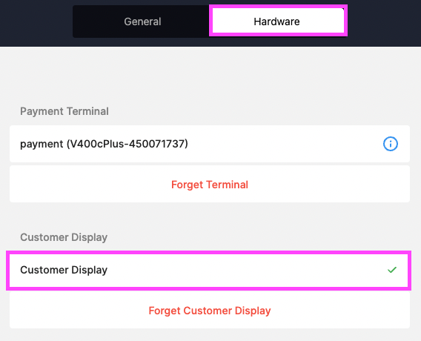The image size is (421, 341).
Task: Select the Customer Display device row
Action: (208, 270)
